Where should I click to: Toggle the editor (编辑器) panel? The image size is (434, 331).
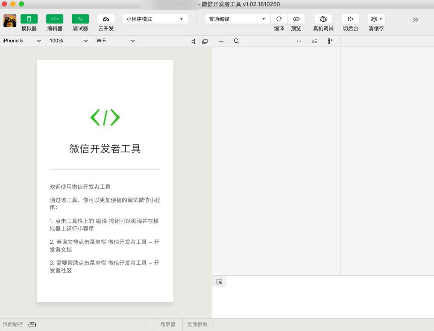coord(55,19)
